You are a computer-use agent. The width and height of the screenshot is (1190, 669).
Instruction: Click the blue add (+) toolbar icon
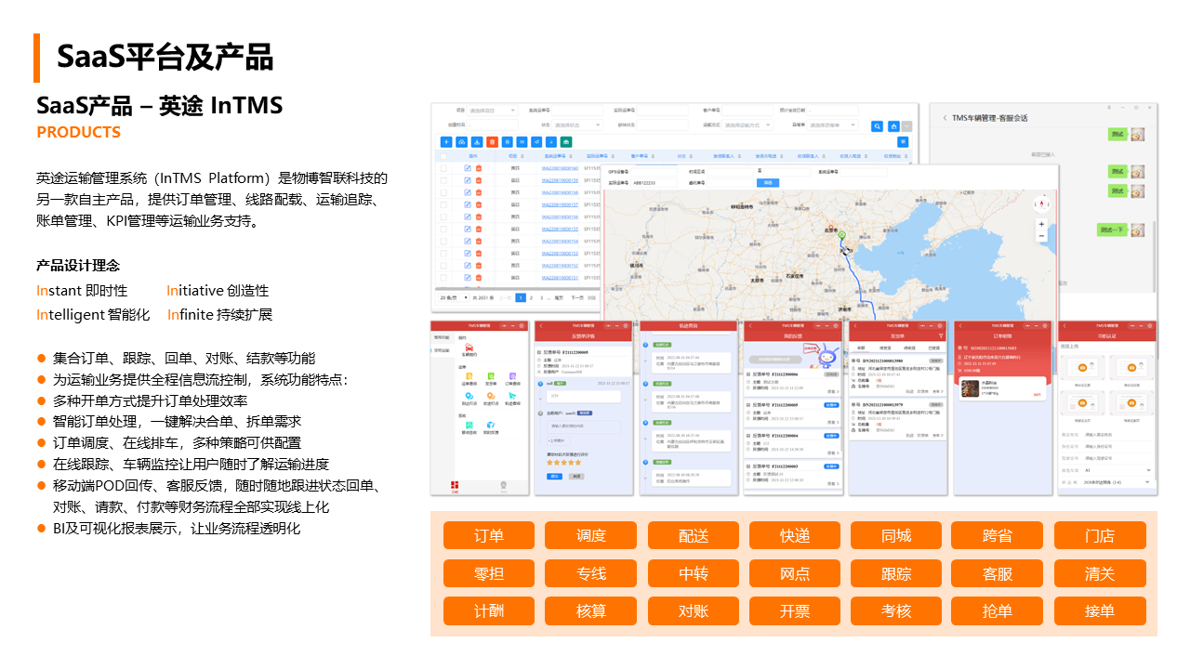446,142
